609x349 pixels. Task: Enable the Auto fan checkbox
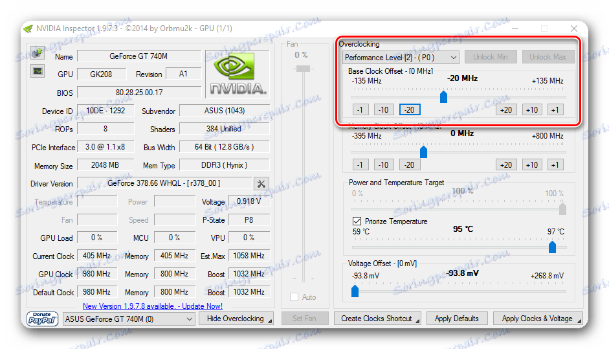pos(294,297)
